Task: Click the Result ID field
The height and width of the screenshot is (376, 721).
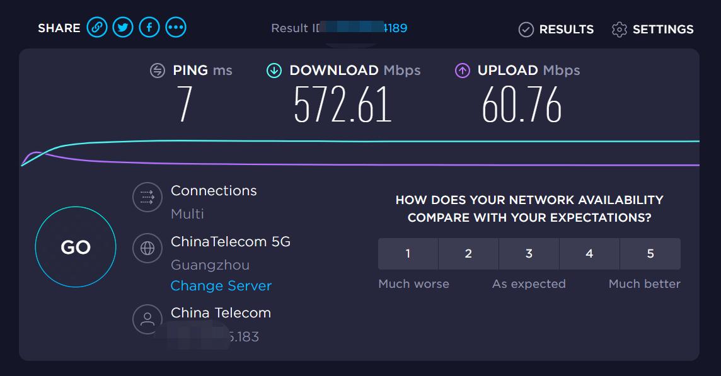Action: point(339,28)
